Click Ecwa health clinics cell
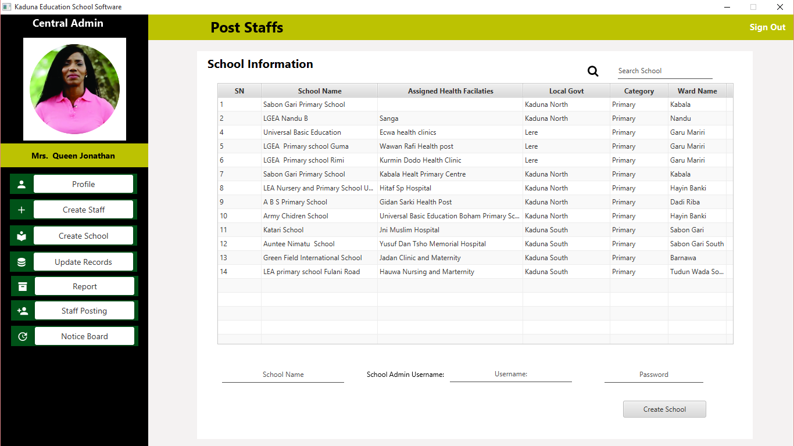This screenshot has width=794, height=446. 450,132
